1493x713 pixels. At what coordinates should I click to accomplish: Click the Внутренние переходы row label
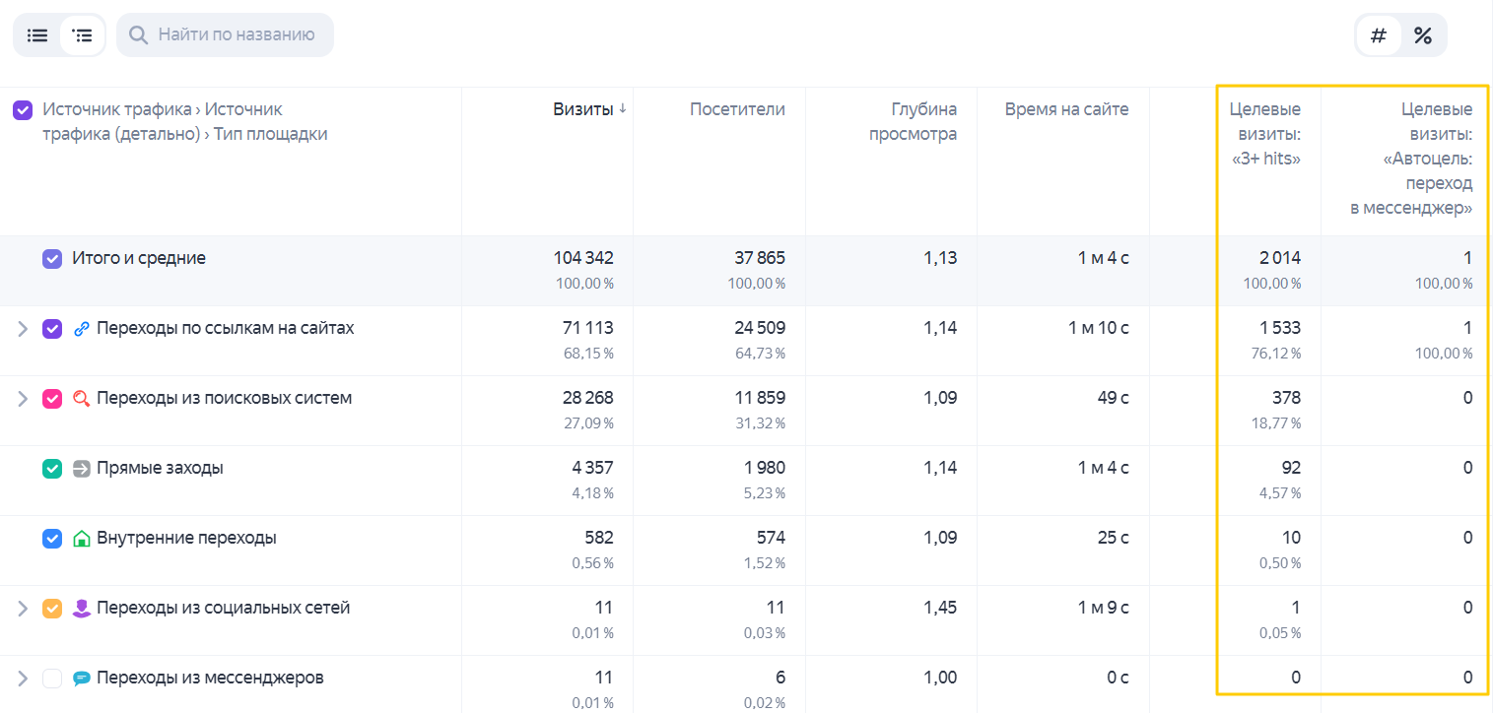[186, 538]
